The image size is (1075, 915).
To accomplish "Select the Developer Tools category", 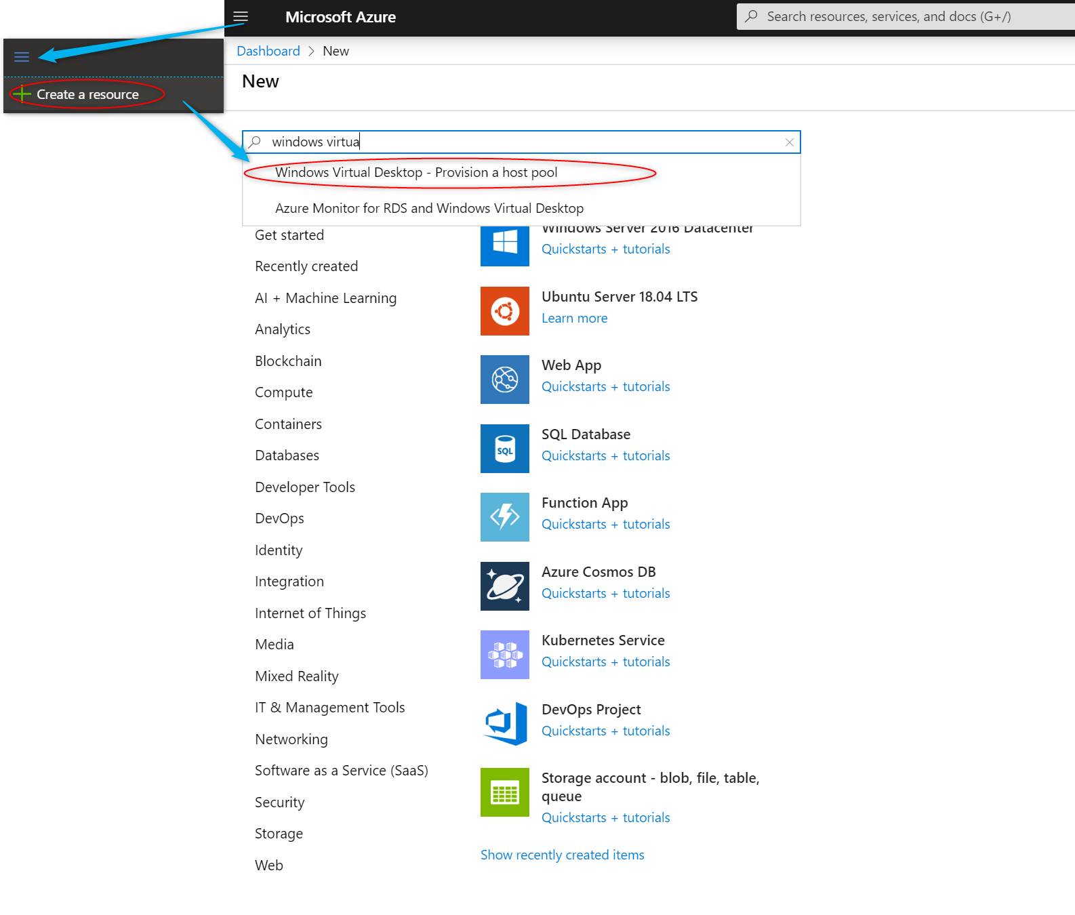I will (x=305, y=487).
